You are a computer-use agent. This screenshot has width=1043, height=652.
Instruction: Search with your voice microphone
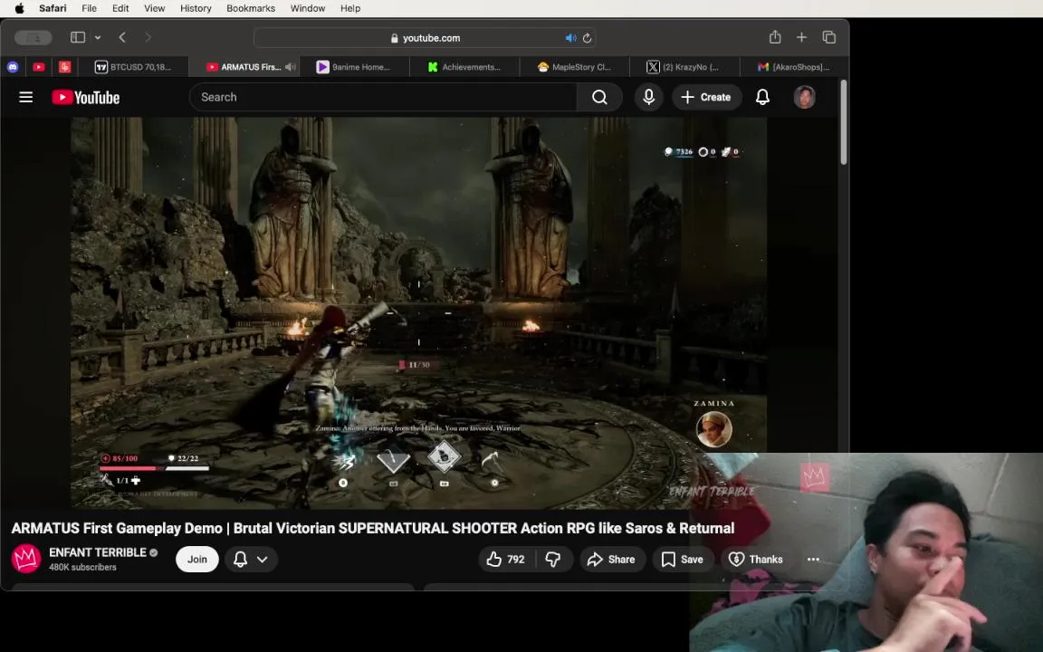648,97
